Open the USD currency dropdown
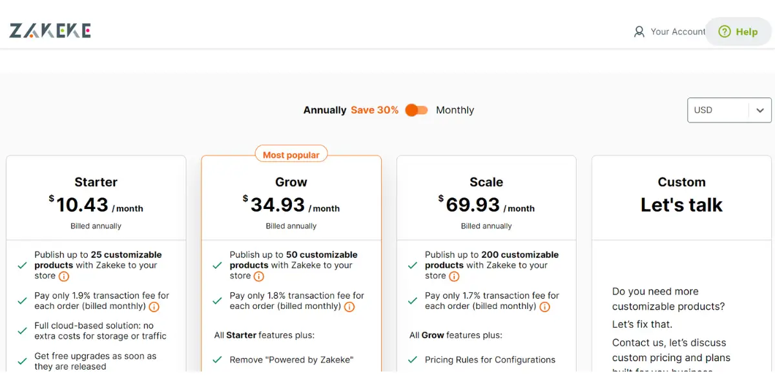 point(729,110)
